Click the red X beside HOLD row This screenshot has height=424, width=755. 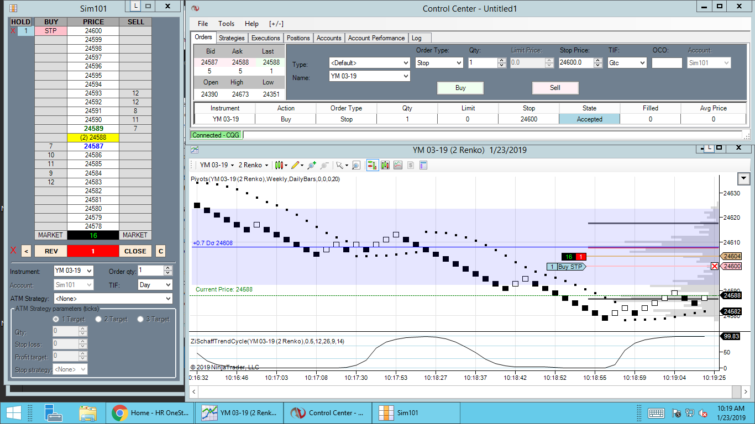[x=13, y=31]
